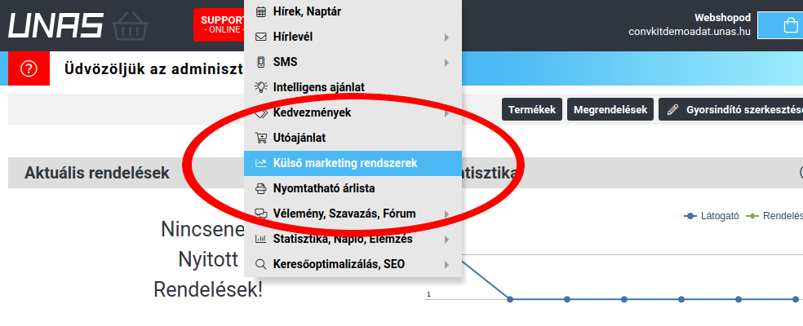This screenshot has width=803, height=326.
Task: Click Gyorsindító szerkesztése button
Action: coord(731,109)
